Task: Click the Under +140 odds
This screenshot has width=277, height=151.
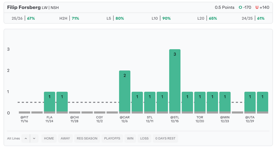Action: point(262,7)
